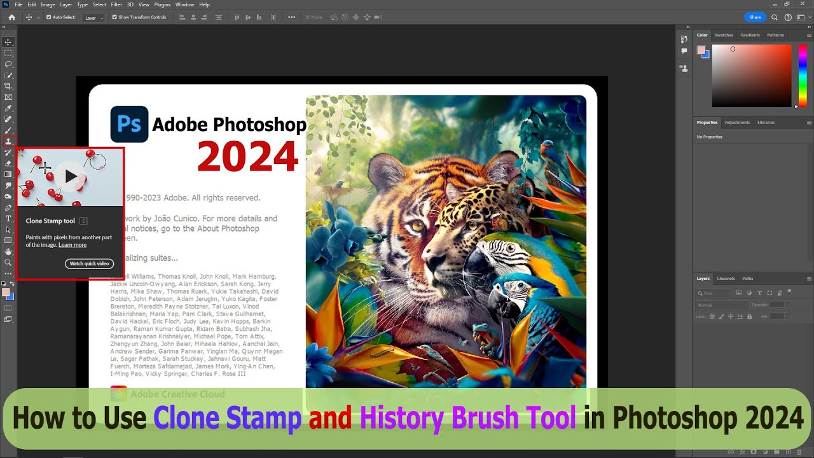Switch to the Libraries tab
The width and height of the screenshot is (814, 458).
(x=766, y=122)
